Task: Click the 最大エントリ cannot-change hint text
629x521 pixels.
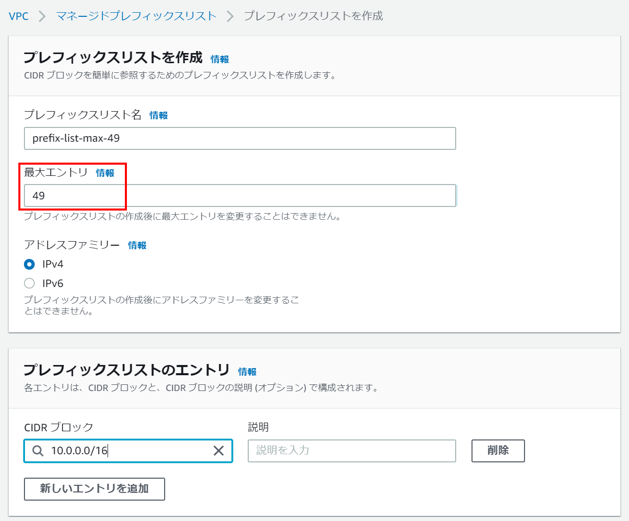Action: click(182, 217)
